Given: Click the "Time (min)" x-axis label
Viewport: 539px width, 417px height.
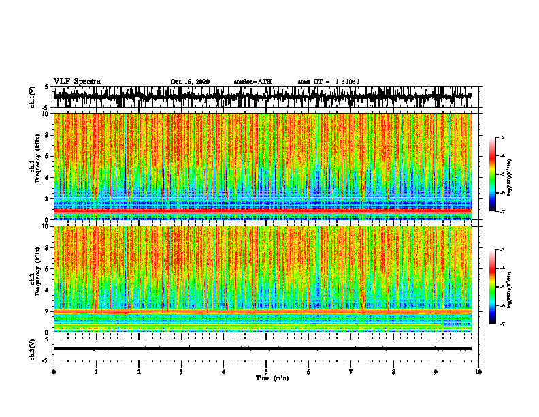Looking at the screenshot, I should (272, 378).
